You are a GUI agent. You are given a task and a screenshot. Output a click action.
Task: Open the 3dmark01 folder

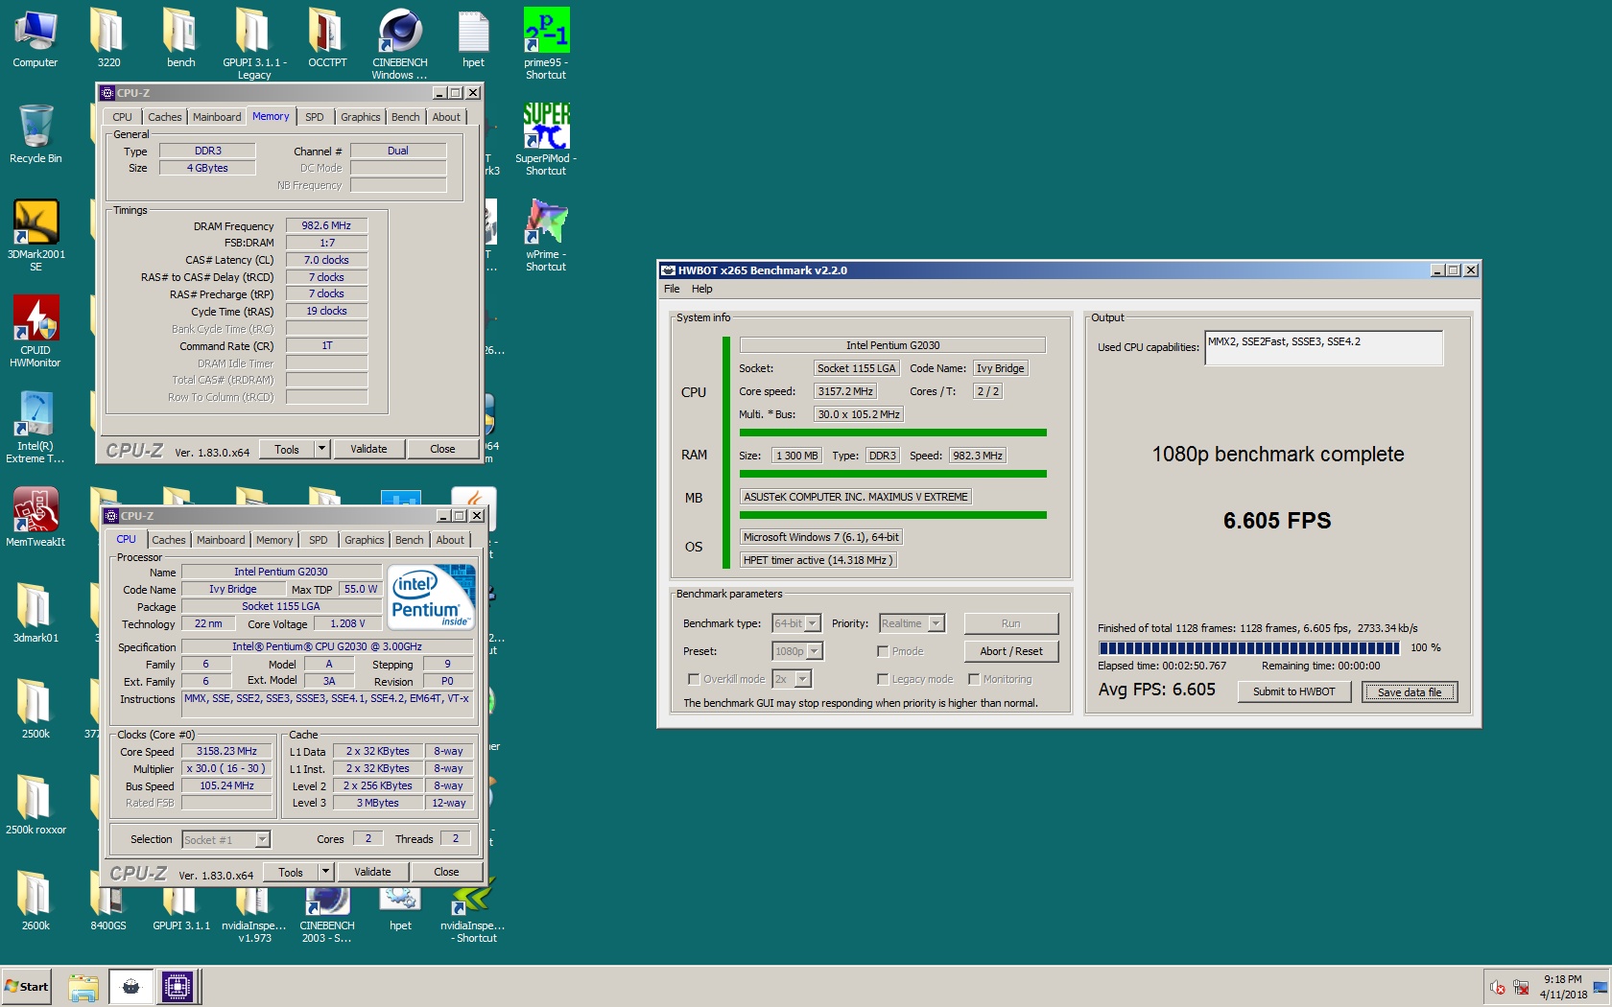click(x=36, y=614)
